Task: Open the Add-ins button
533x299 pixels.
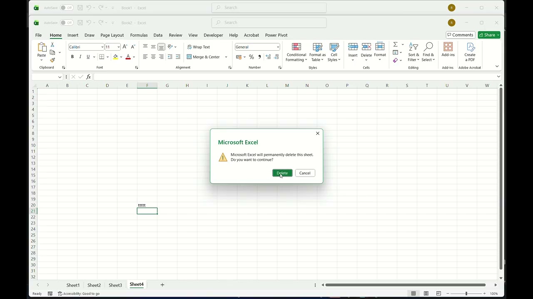Action: click(448, 50)
